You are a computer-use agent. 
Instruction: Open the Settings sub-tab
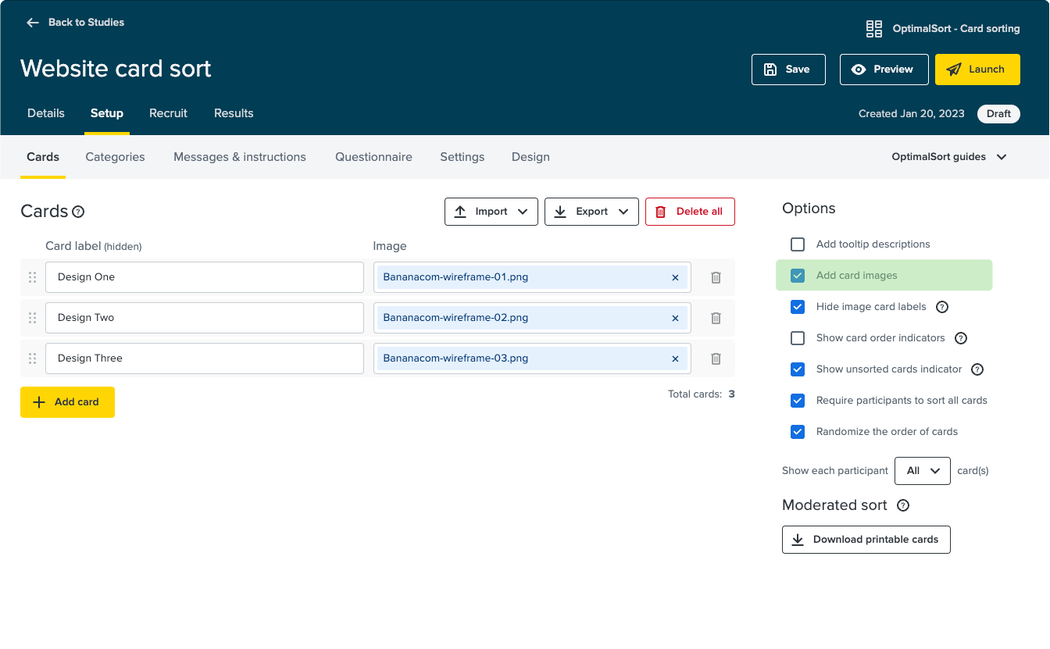pos(462,157)
